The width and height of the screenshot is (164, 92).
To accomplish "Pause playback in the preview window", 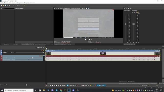I will coord(87,40).
